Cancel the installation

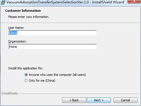[126, 100]
